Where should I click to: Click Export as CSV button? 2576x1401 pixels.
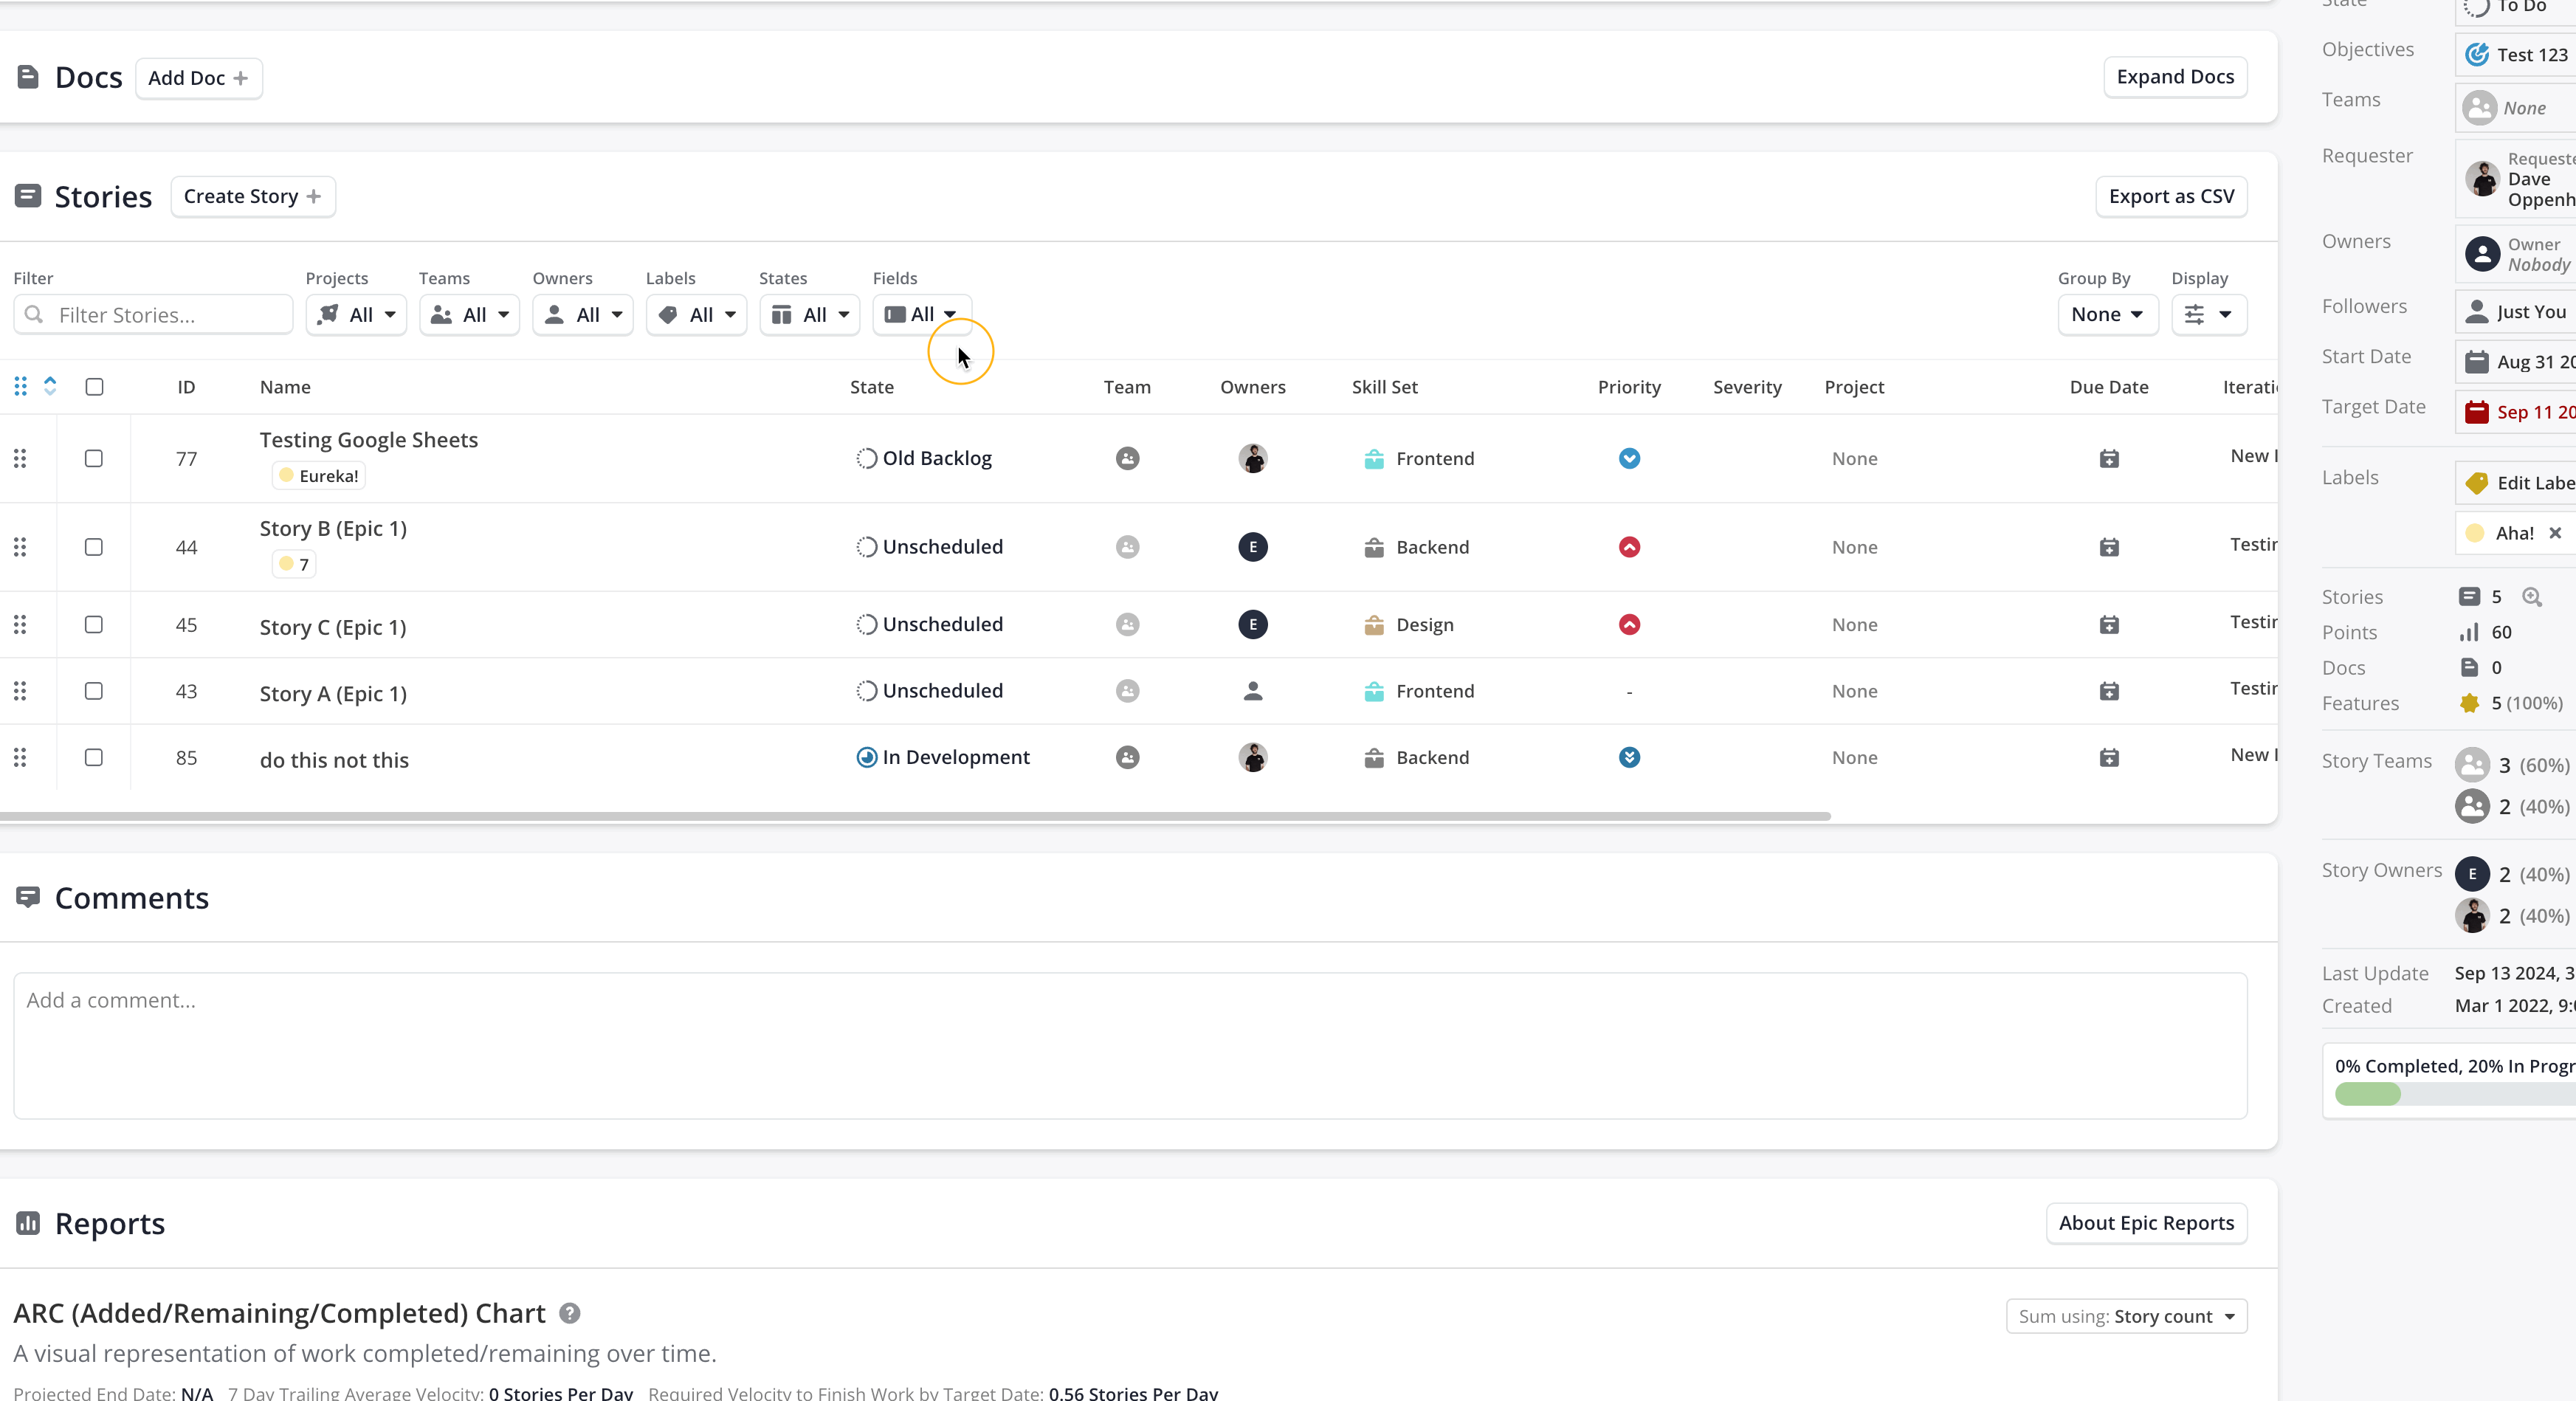pos(2171,196)
